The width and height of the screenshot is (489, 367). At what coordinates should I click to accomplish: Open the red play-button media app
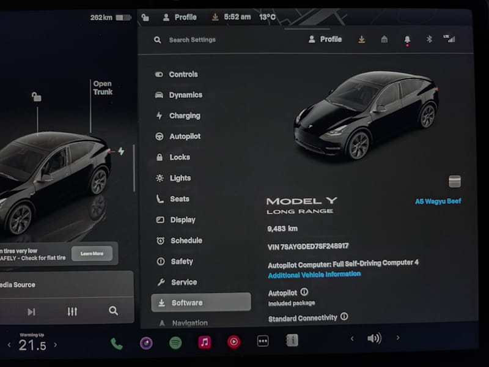[x=234, y=342]
